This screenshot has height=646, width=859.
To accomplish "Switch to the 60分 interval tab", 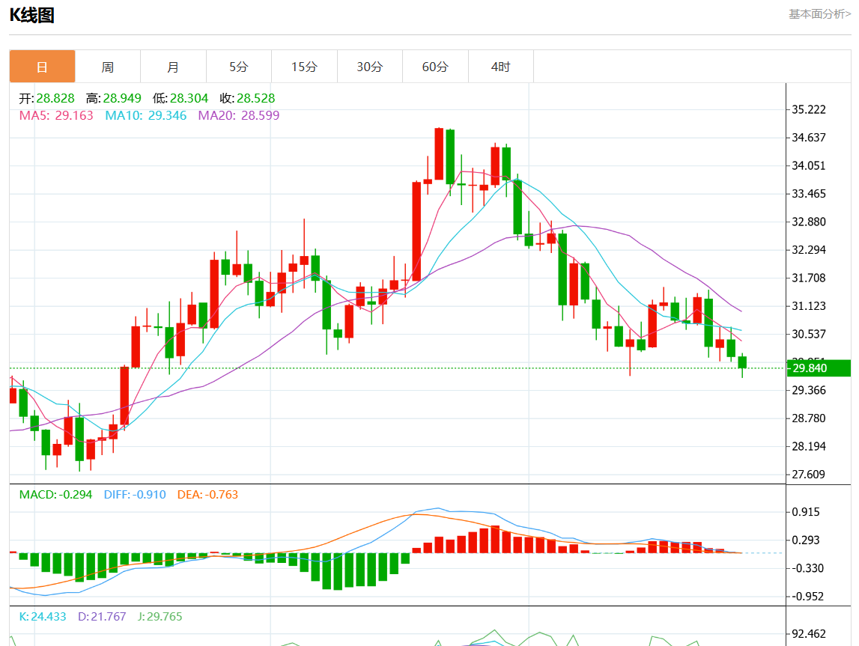I will (x=435, y=67).
